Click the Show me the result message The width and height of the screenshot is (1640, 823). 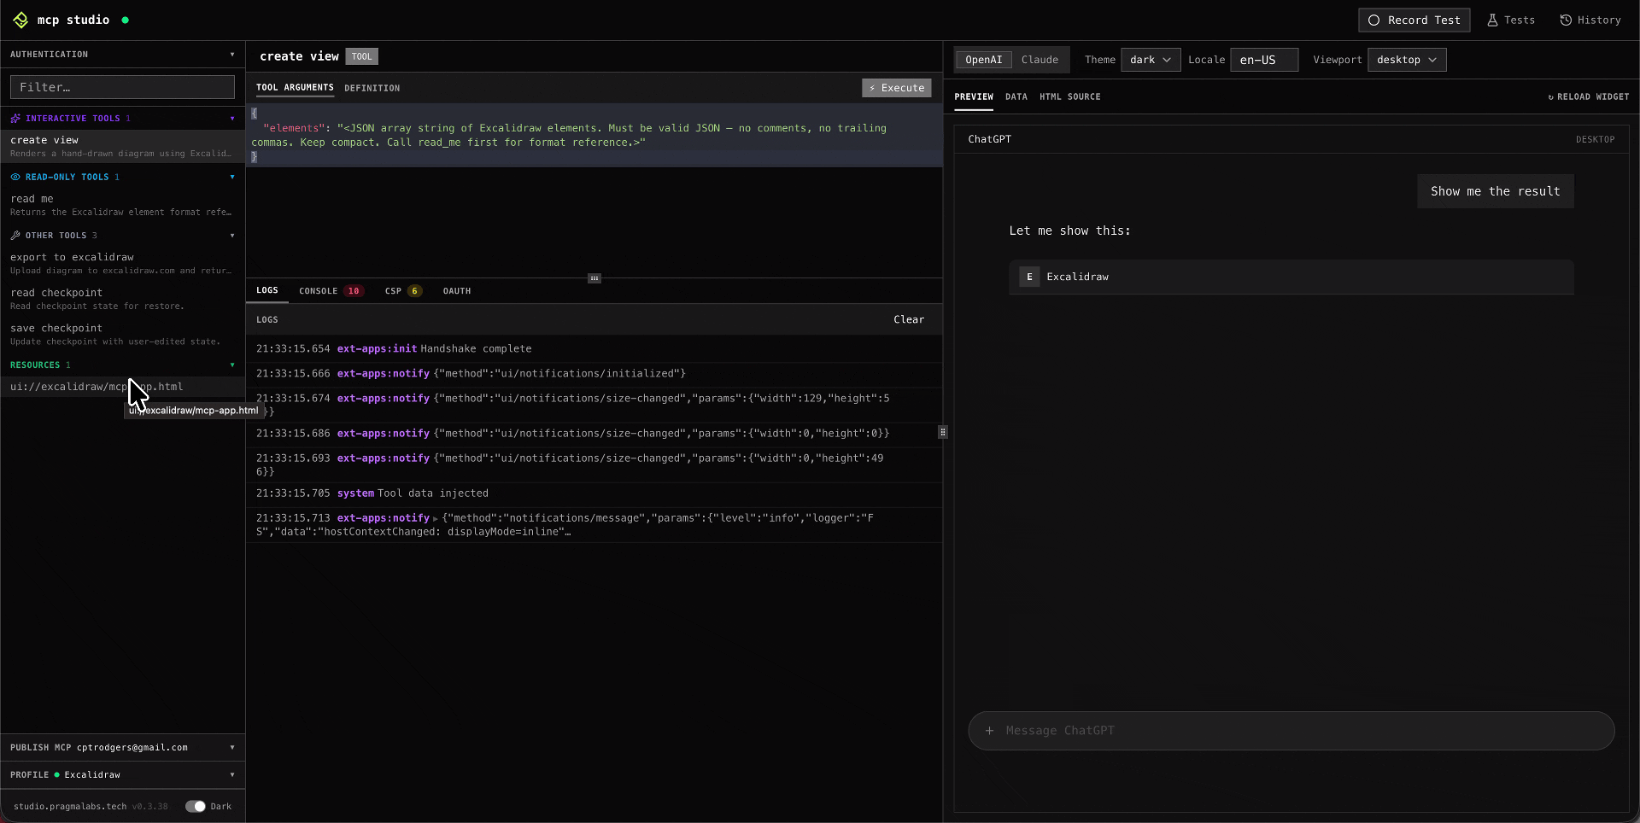[1496, 191]
